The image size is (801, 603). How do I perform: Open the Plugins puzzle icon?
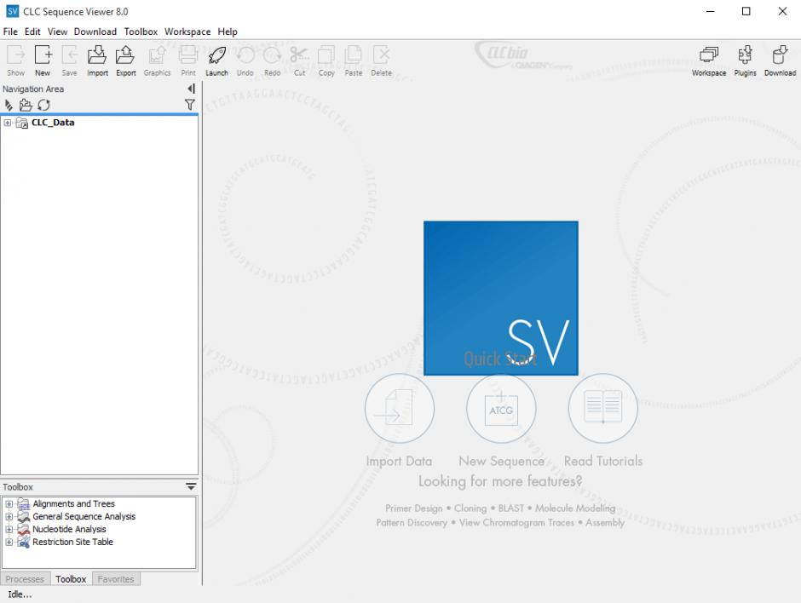click(x=745, y=60)
